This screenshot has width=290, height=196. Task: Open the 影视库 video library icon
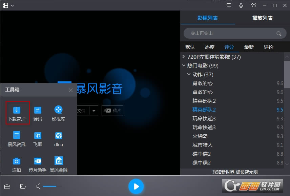click(59, 114)
